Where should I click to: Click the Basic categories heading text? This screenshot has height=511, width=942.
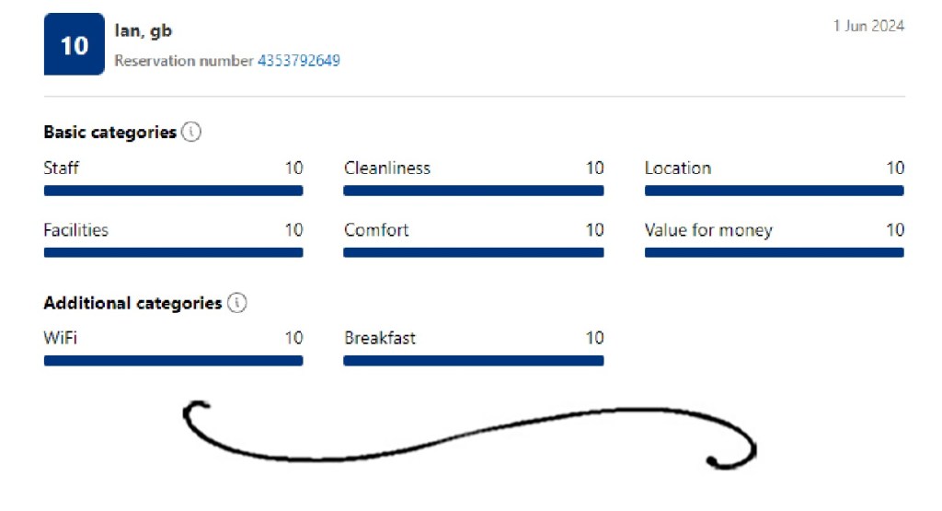(x=109, y=133)
